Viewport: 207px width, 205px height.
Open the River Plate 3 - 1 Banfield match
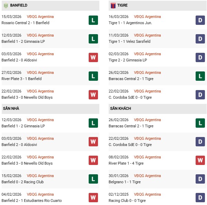click(22, 79)
